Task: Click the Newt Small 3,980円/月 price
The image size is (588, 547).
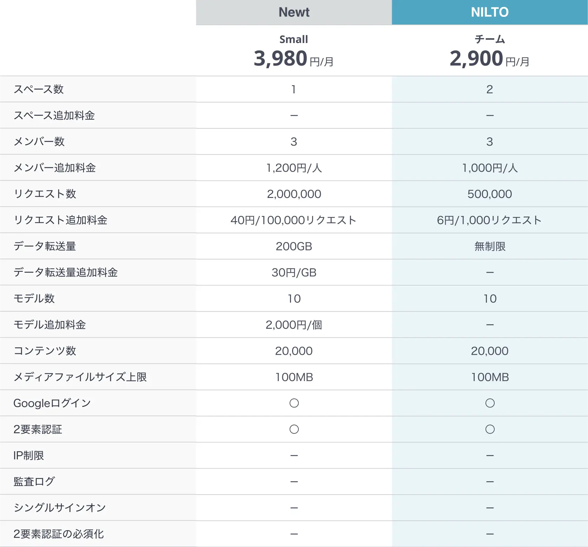Action: [x=294, y=58]
